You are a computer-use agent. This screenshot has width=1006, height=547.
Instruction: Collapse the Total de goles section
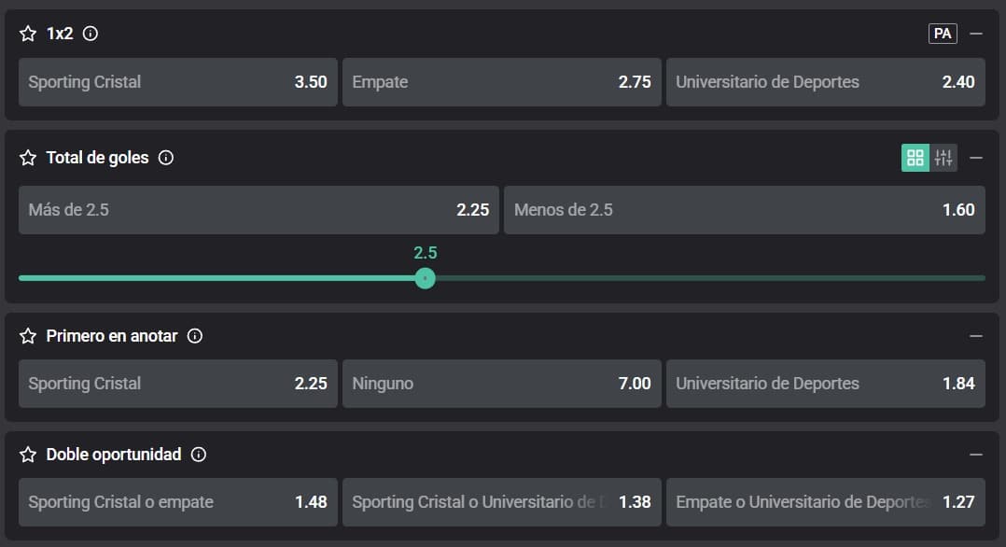[x=976, y=158]
